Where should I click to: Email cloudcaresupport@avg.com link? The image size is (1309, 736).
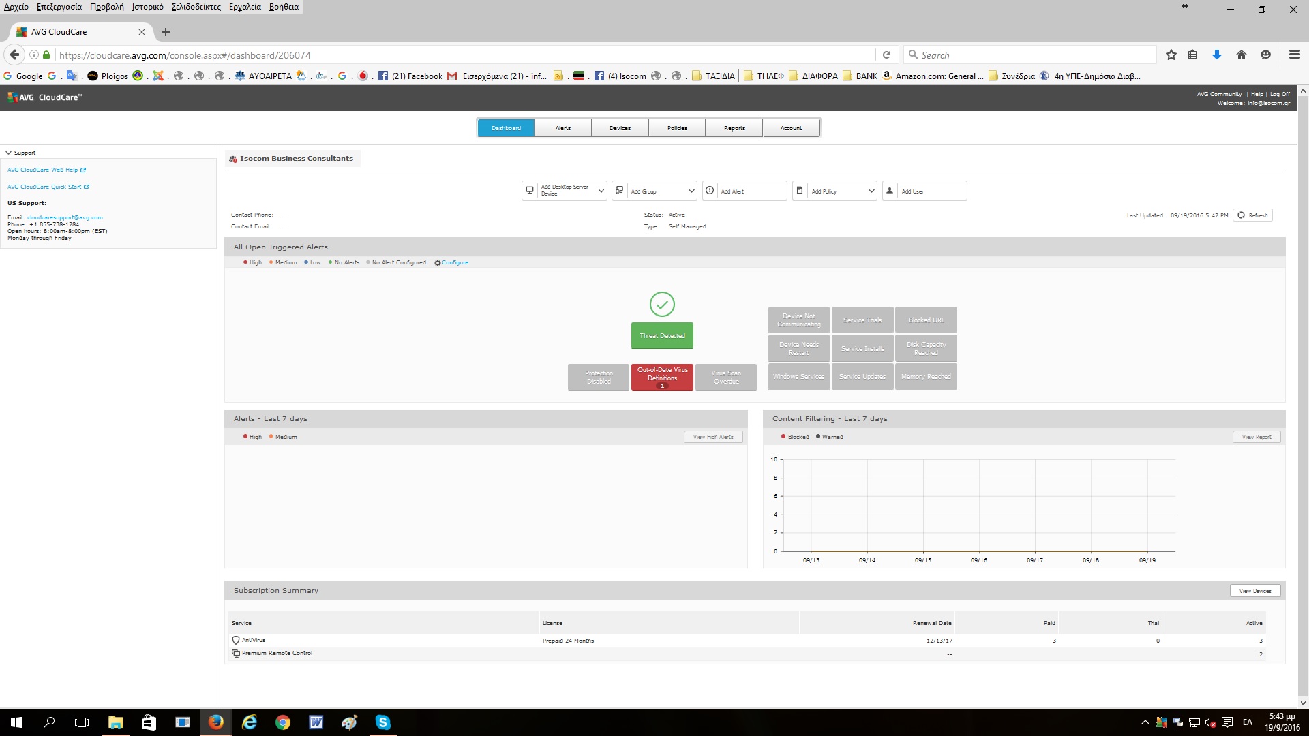65,217
